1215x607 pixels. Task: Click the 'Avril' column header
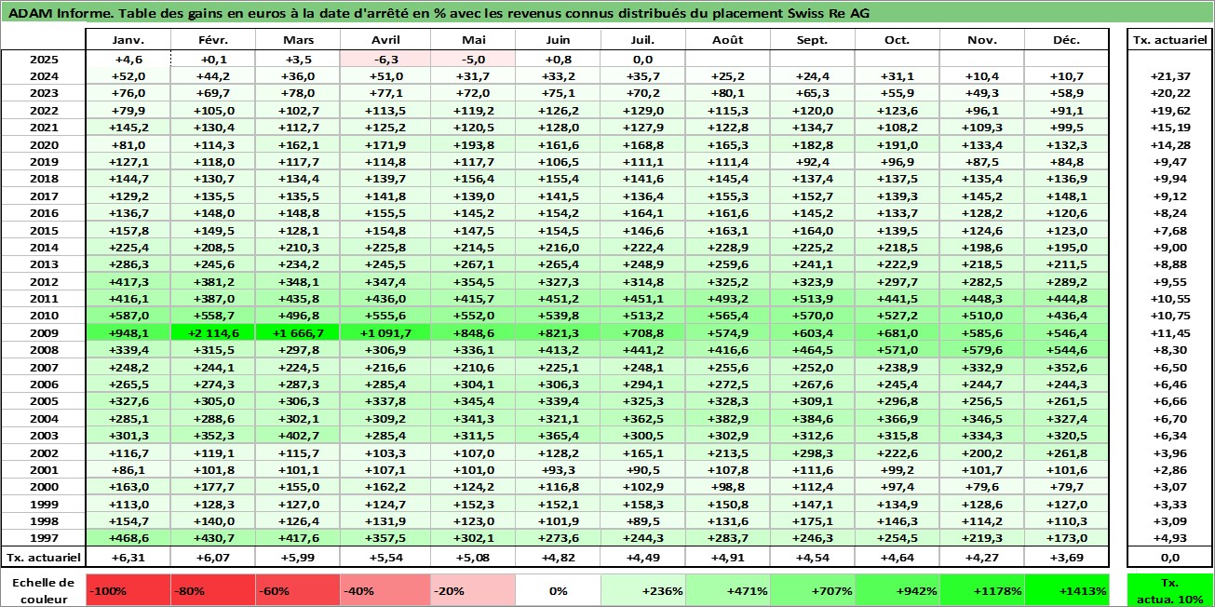(x=383, y=40)
